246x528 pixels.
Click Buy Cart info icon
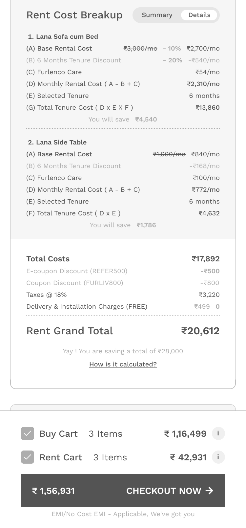[218, 433]
